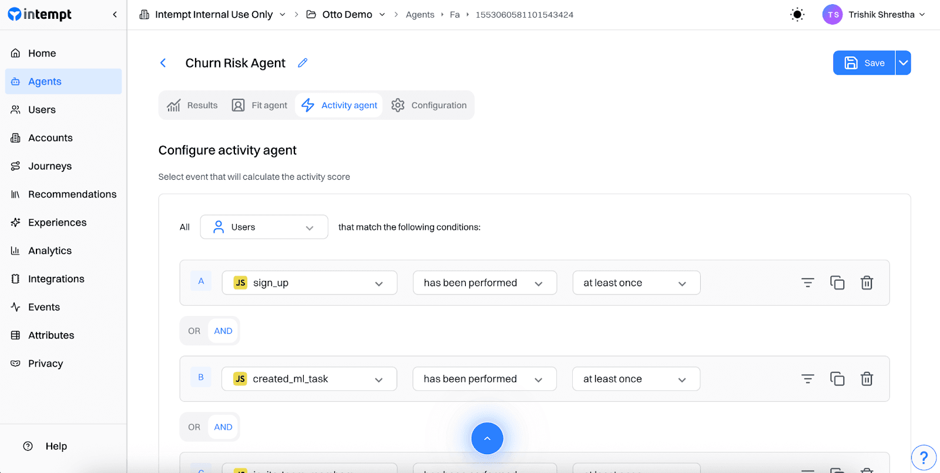Click the Intempt logo
Viewport: 940px width, 473px height.
point(39,15)
